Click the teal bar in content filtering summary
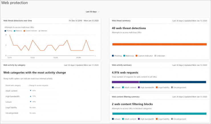The width and height of the screenshot is (211, 124). coord(159,113)
